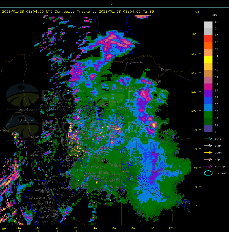Click the slate purple swatch at bottom of scale

point(208,128)
